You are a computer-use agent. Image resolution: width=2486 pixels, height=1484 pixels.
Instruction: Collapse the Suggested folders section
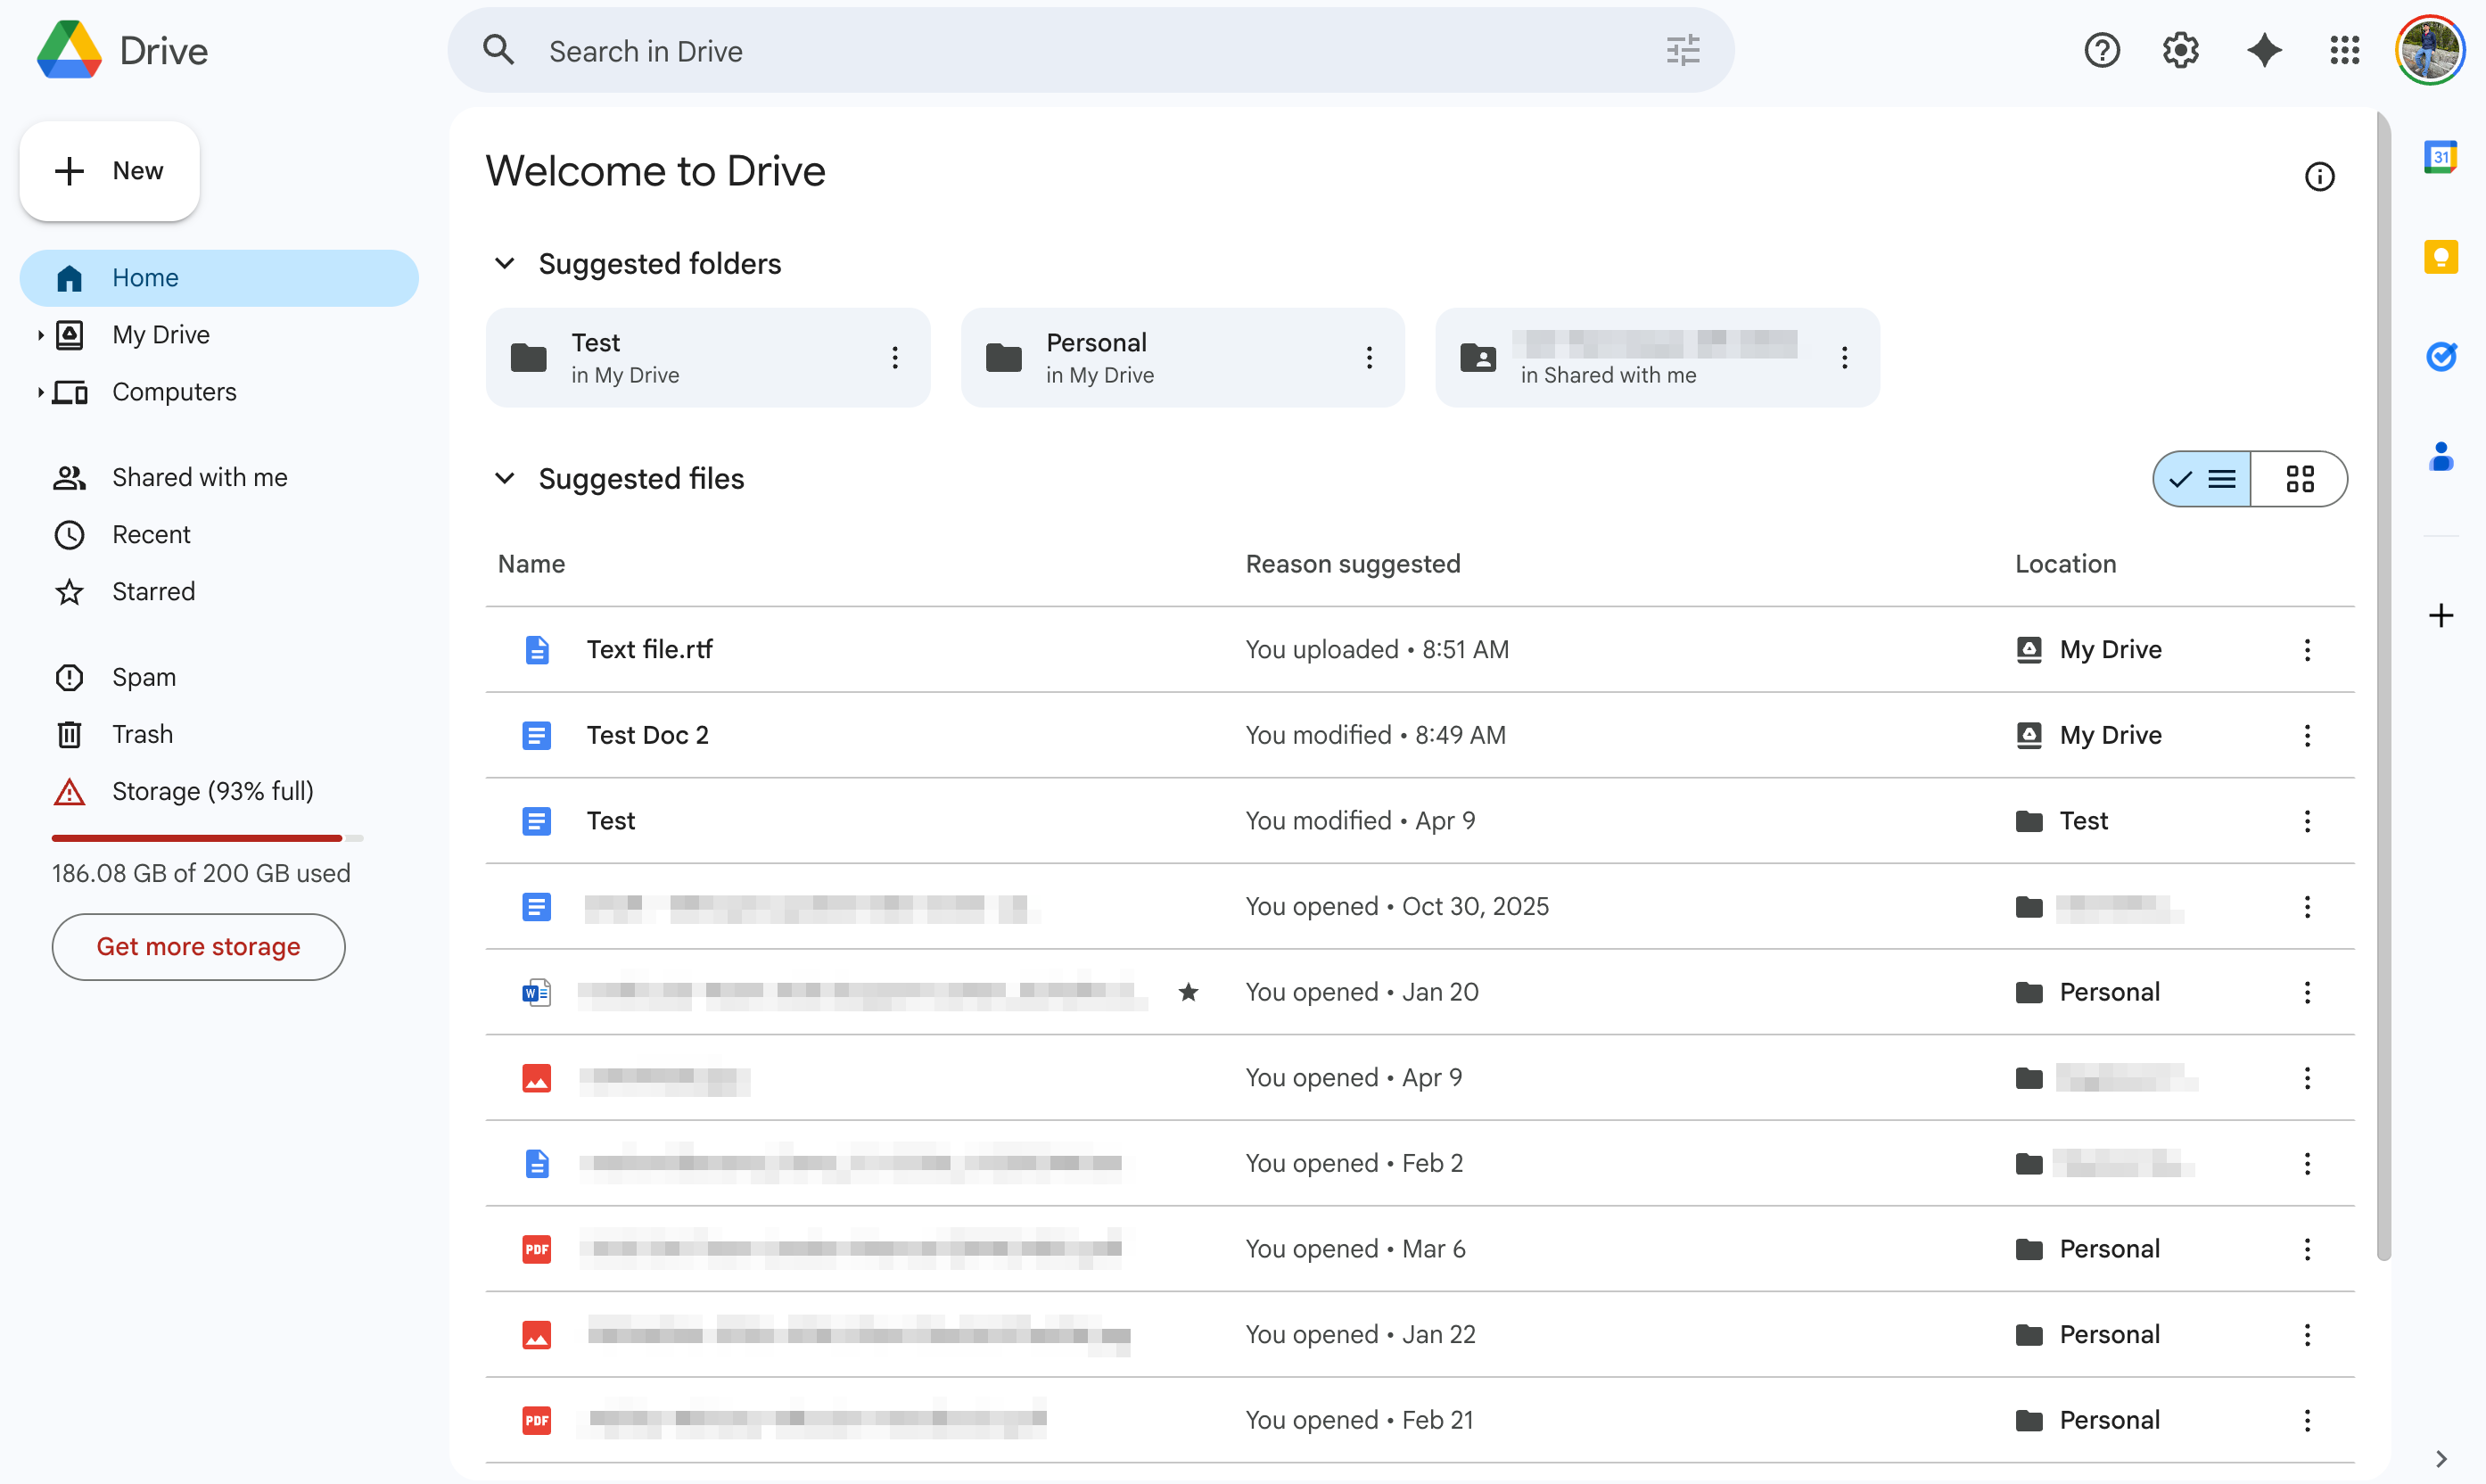click(505, 263)
